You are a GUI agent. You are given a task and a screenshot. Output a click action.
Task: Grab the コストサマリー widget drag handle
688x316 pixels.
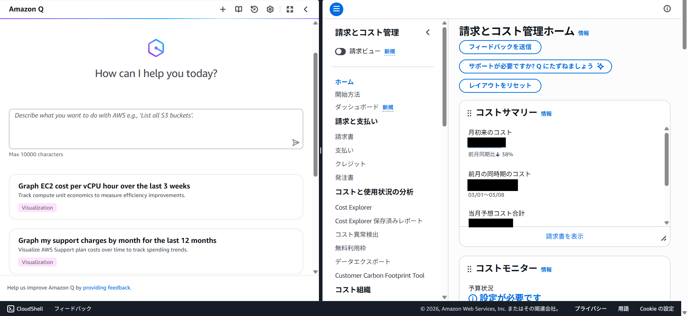[469, 113]
